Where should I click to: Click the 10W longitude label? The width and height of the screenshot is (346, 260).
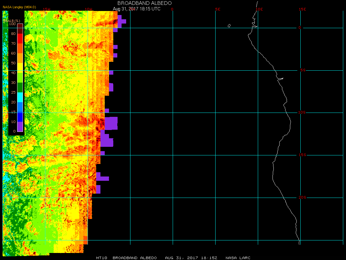[89, 9]
